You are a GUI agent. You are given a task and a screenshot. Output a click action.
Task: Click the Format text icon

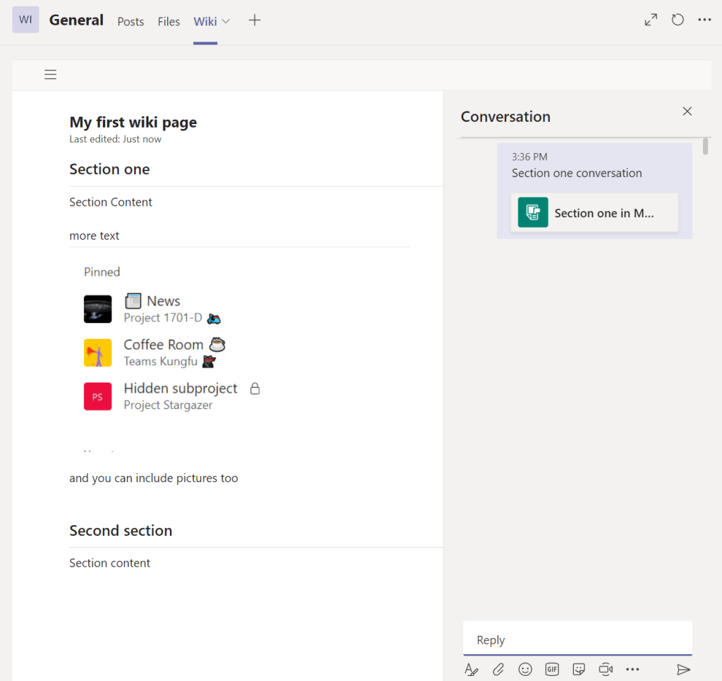pyautogui.click(x=471, y=670)
